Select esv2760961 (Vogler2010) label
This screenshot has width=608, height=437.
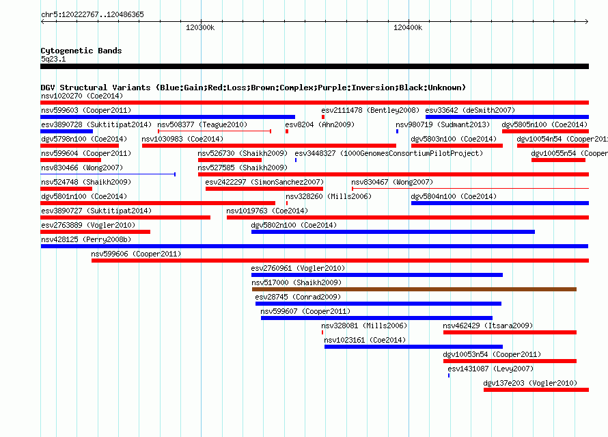(x=298, y=268)
